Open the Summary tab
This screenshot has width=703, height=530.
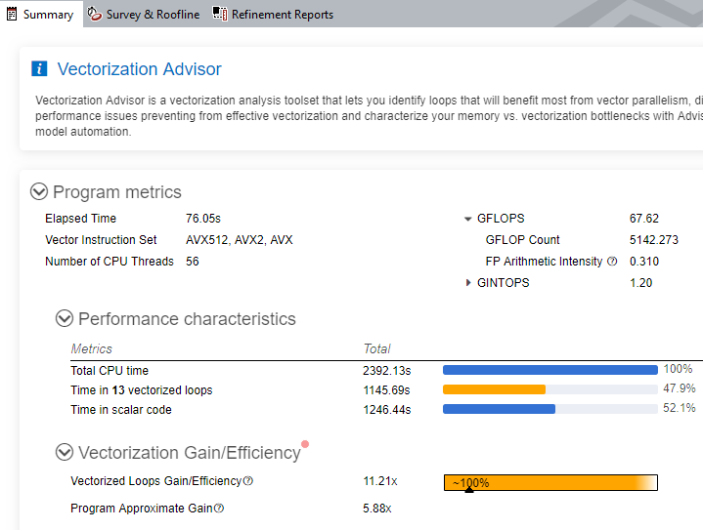click(41, 14)
